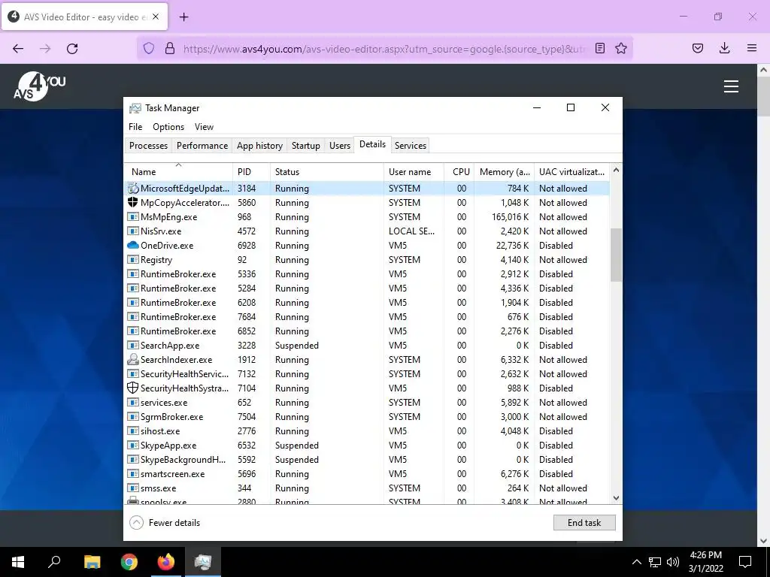Click Task Manager scrollbar up arrow

pos(616,171)
